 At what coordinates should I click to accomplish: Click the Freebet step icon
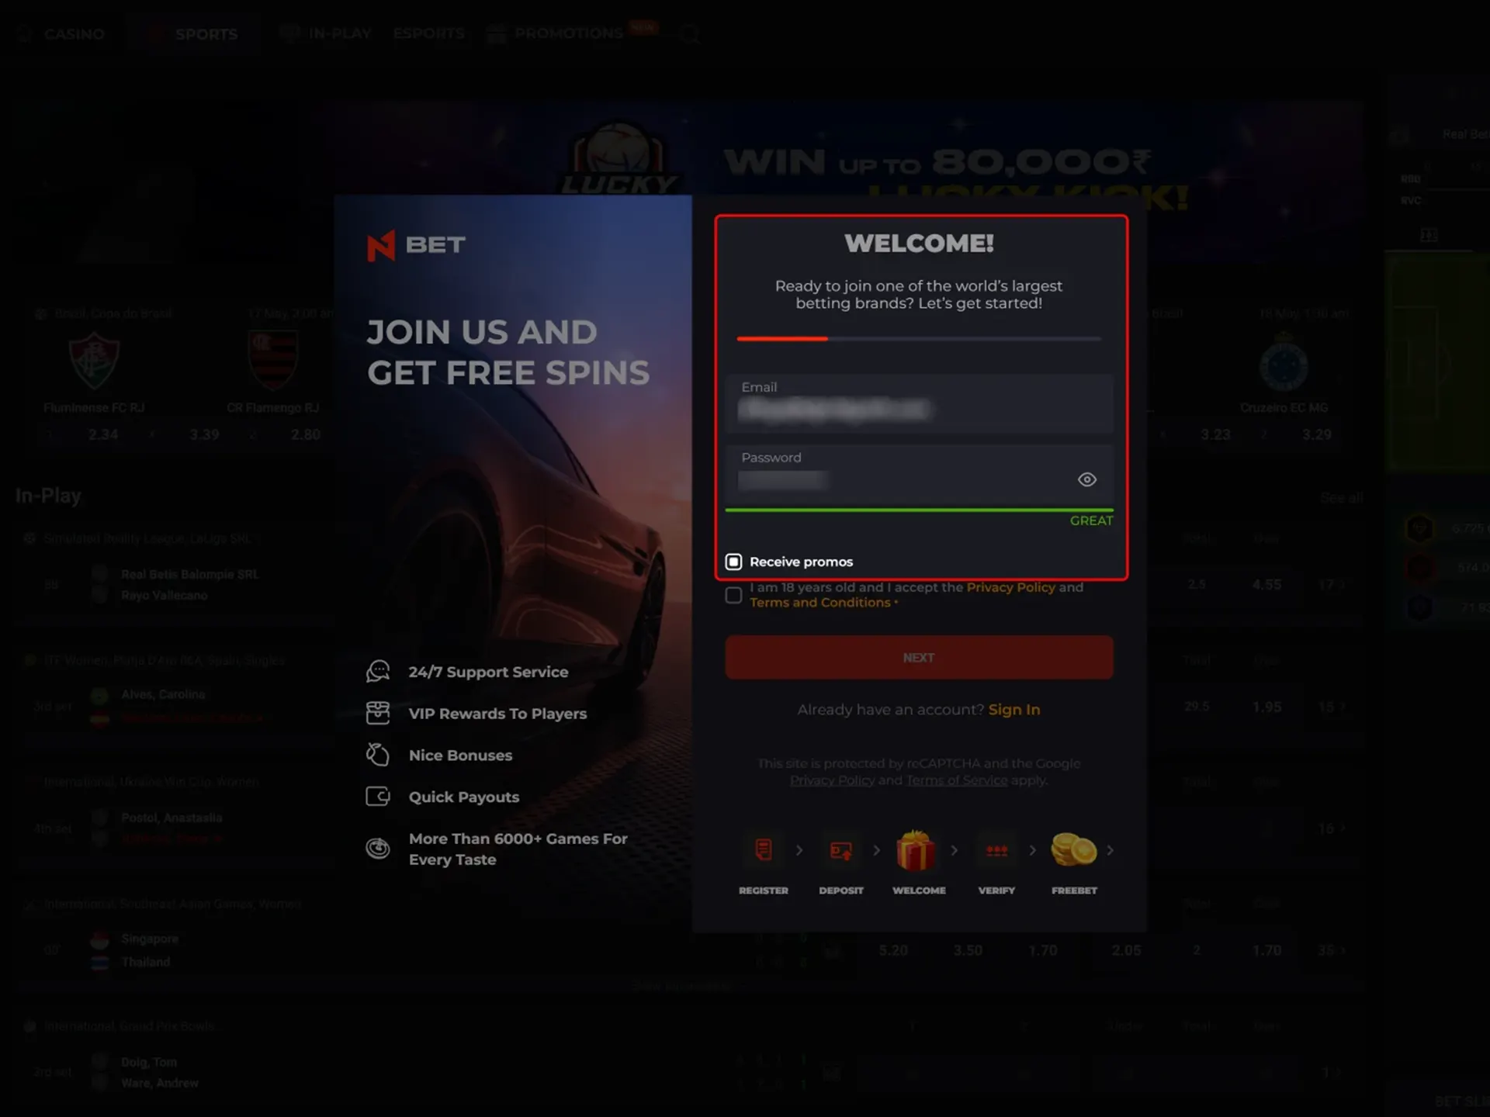coord(1073,849)
